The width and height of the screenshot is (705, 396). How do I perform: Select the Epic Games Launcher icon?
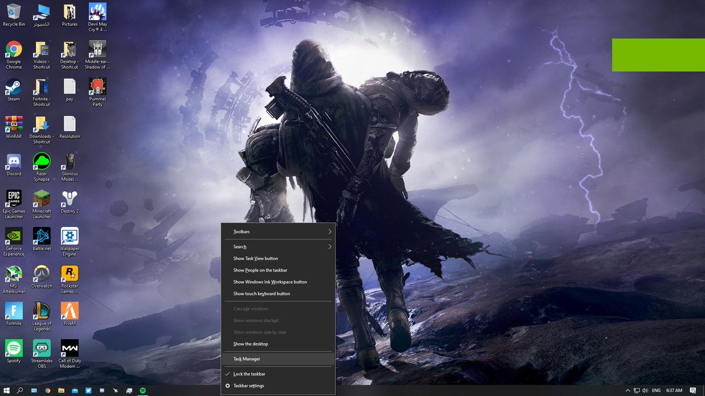click(14, 204)
